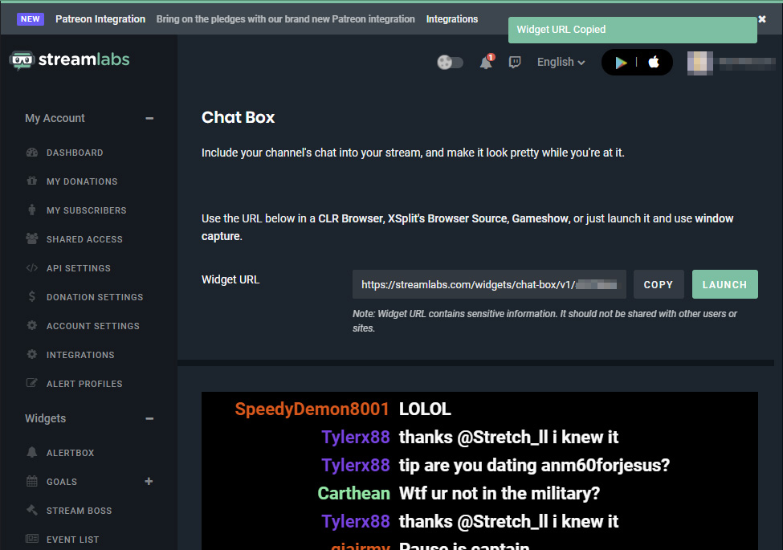This screenshot has height=550, width=783.
Task: Click the My Donations gift icon
Action: 32,181
